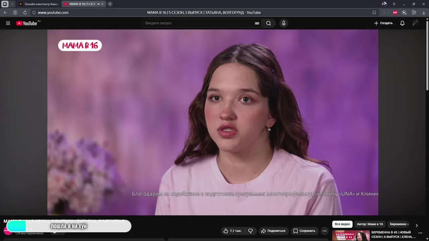Image resolution: width=429 pixels, height=241 pixels.
Task: Bookmark this page
Action: click(x=374, y=12)
